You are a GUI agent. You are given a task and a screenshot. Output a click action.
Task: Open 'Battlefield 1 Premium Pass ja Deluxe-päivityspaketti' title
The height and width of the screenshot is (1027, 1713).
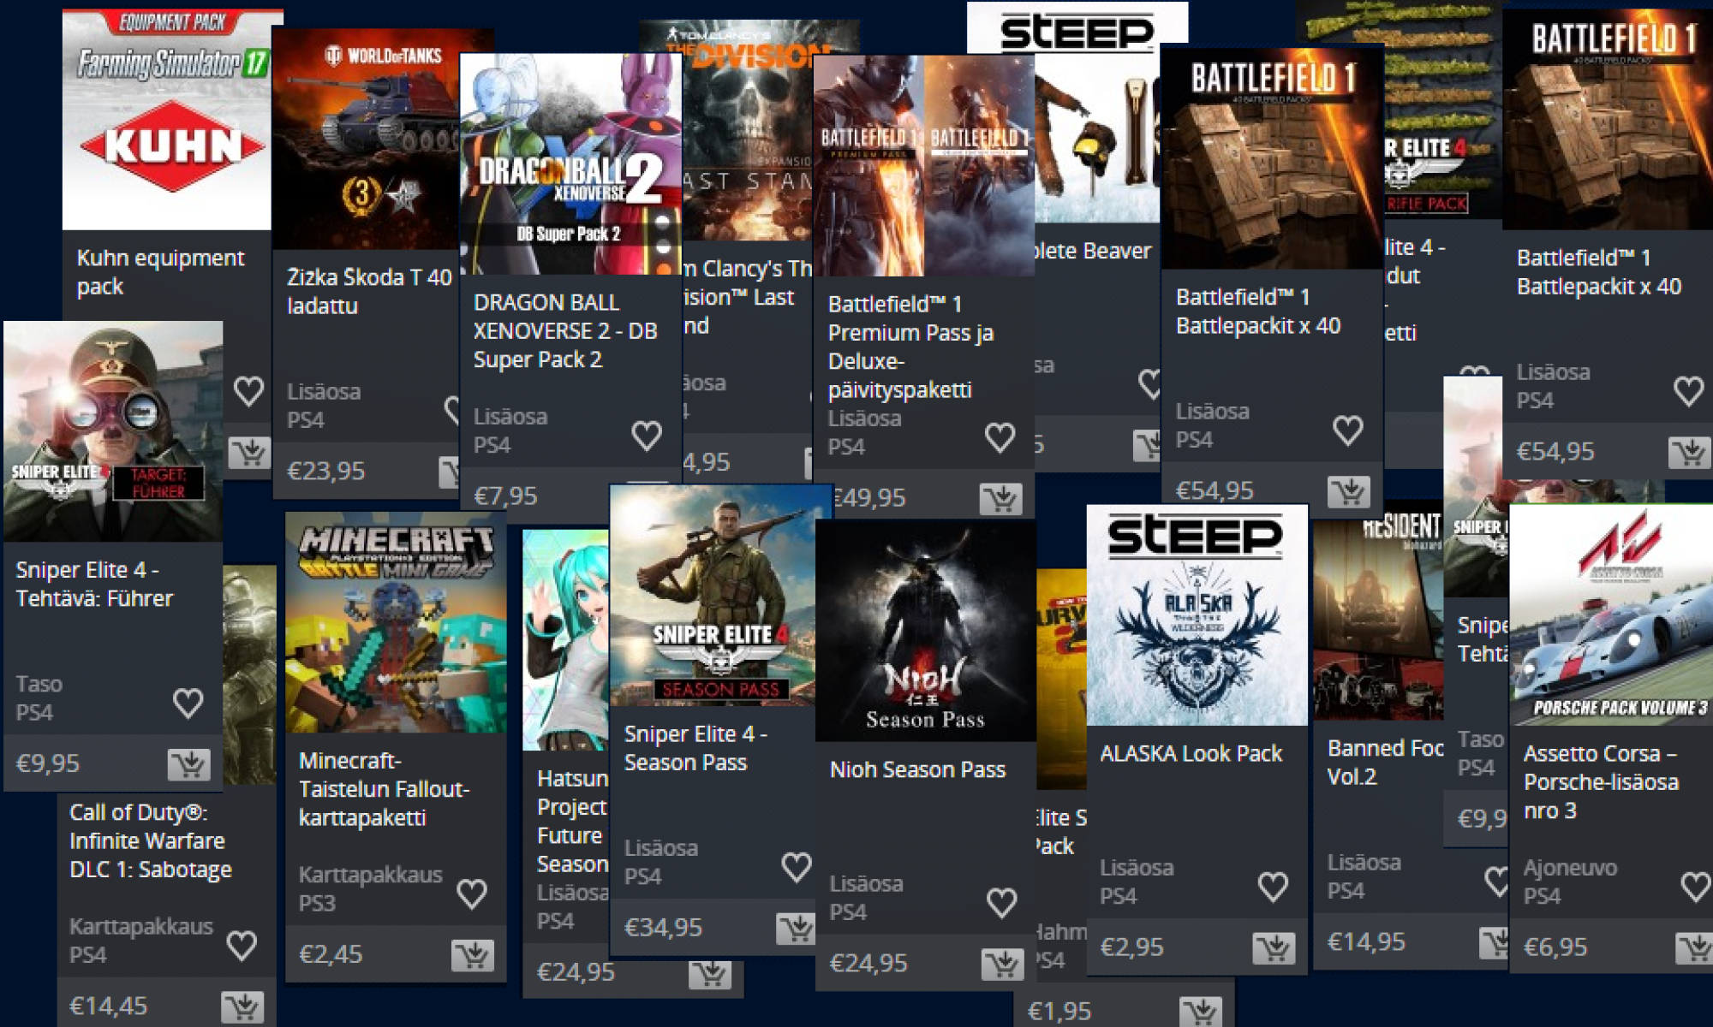910,347
